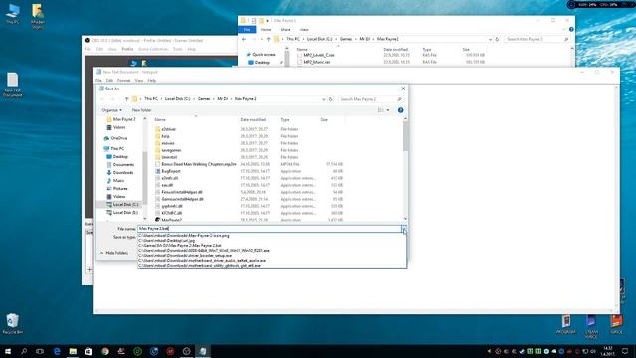636x358 pixels.
Task: Select Bonus Dead Man Walking Chapters file
Action: click(x=195, y=164)
